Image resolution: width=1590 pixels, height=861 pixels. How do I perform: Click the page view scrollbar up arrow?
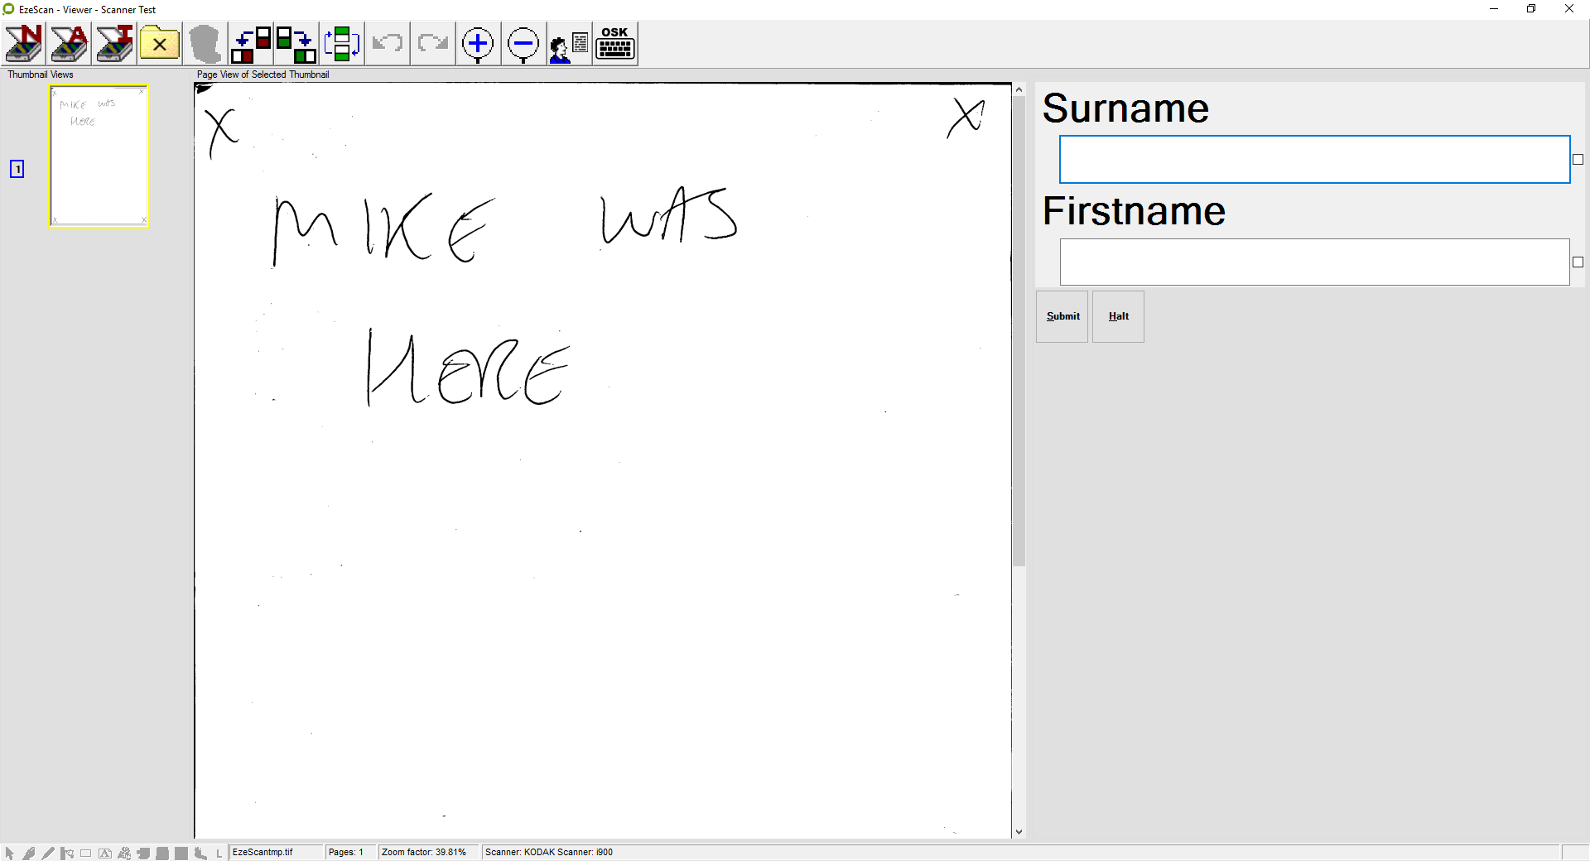[x=1019, y=89]
